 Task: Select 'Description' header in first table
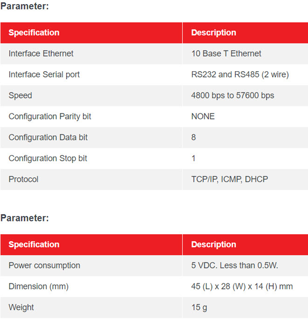214,33
